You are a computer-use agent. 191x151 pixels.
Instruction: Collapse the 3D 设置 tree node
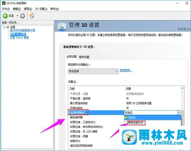(x=4, y=27)
